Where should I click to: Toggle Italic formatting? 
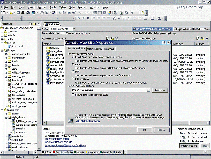point(83,18)
